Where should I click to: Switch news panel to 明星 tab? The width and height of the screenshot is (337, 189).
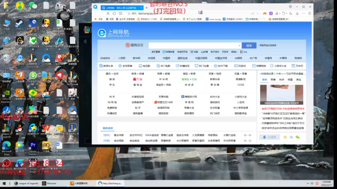tap(290, 79)
